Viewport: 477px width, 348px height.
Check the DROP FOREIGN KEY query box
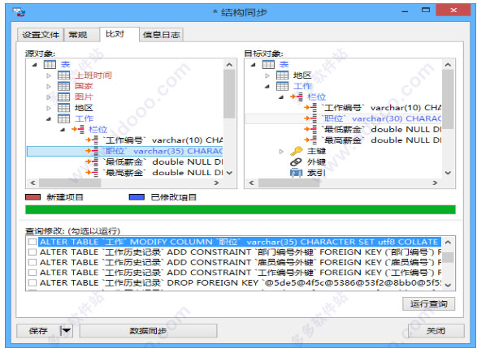pyautogui.click(x=33, y=283)
